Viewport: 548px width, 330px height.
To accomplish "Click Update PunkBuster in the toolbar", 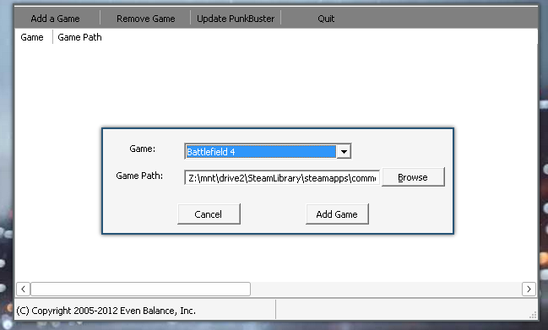I will (x=236, y=19).
